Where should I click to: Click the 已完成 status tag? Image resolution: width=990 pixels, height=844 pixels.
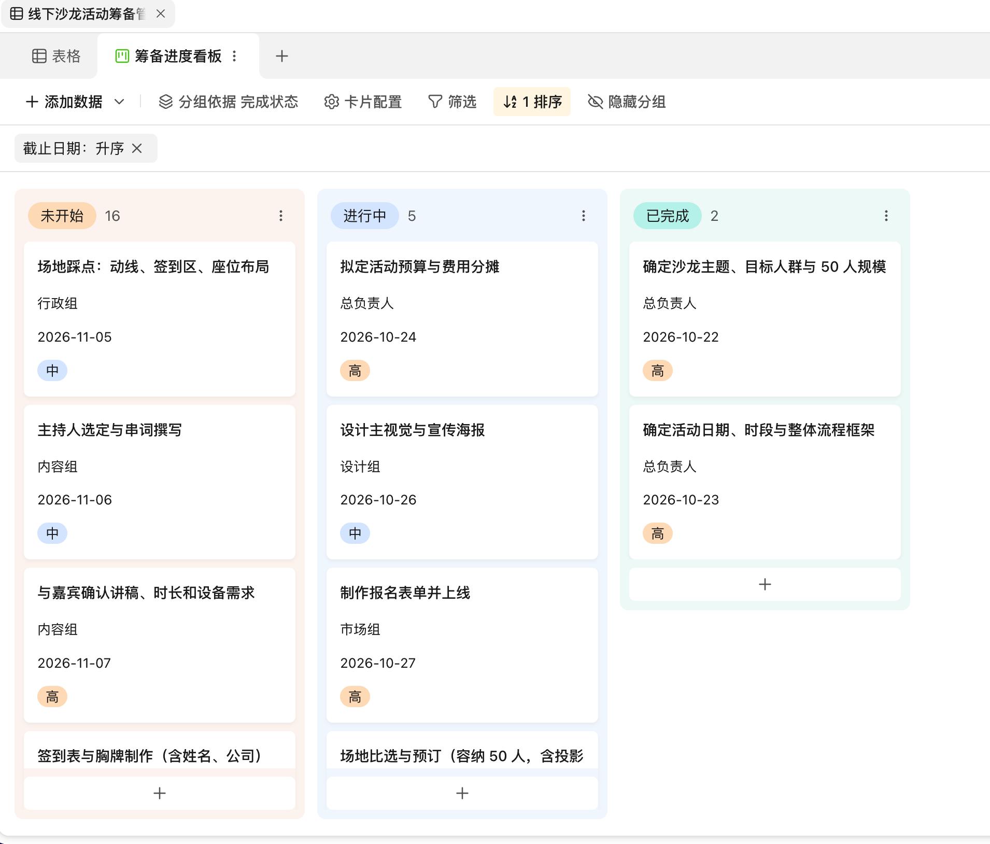tap(668, 216)
